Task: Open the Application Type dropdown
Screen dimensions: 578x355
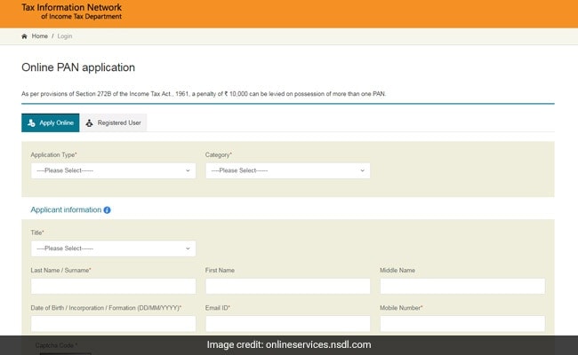Action: click(x=113, y=170)
